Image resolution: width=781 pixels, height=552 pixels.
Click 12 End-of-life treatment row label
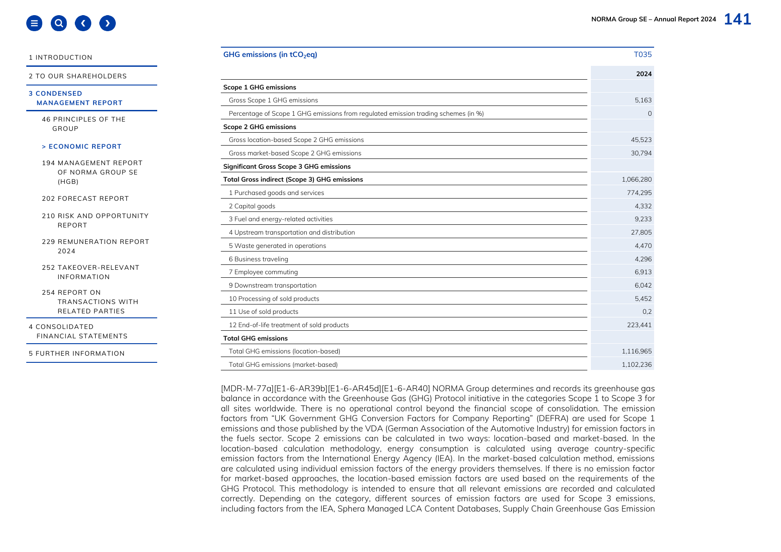pyautogui.click(x=289, y=325)
